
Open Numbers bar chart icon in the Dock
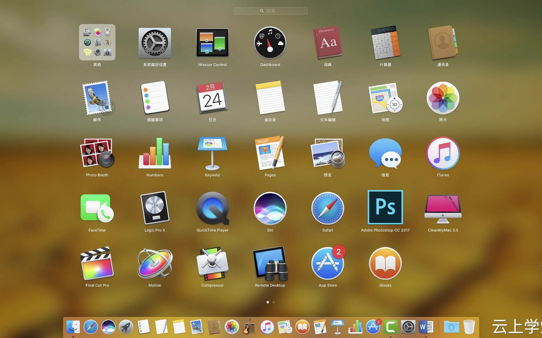(x=355, y=327)
